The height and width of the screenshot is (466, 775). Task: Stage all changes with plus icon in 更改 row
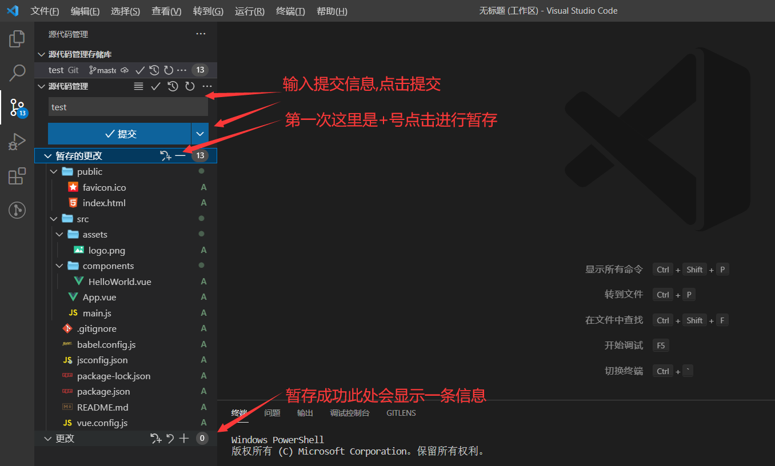[x=183, y=439]
